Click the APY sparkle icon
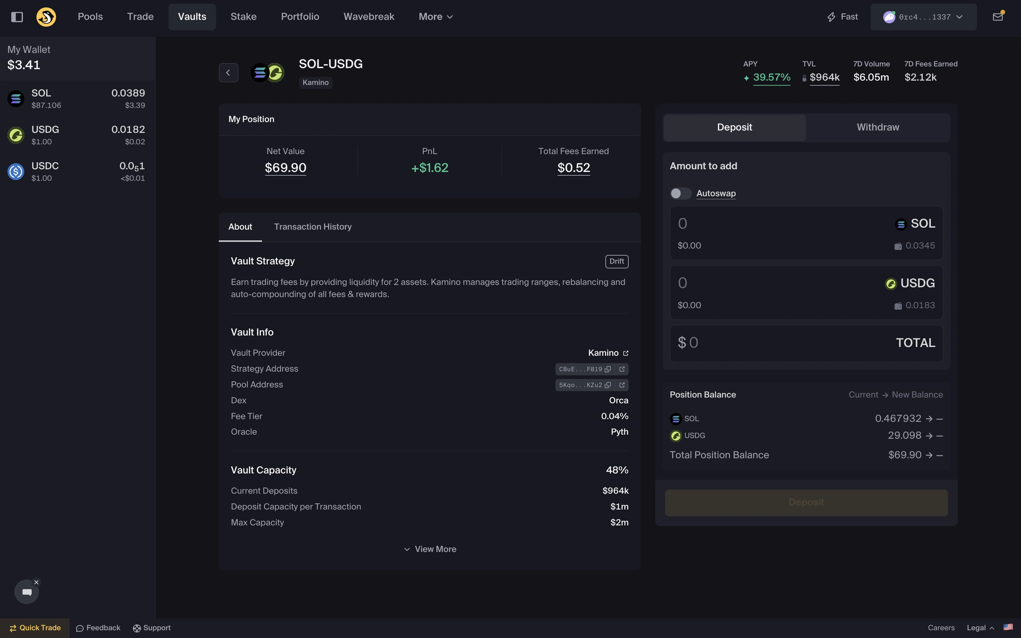Screen dimensions: 1021x638 point(747,78)
